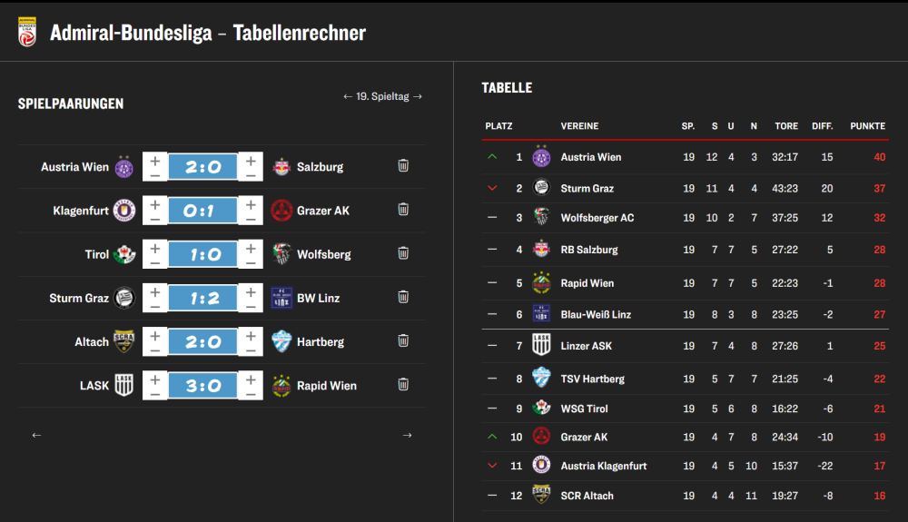Click the PUNKTE column header
The width and height of the screenshot is (908, 522).
click(867, 126)
